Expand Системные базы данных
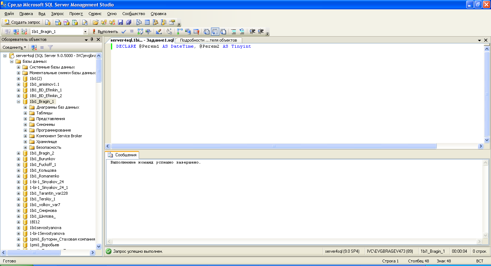 coord(18,67)
